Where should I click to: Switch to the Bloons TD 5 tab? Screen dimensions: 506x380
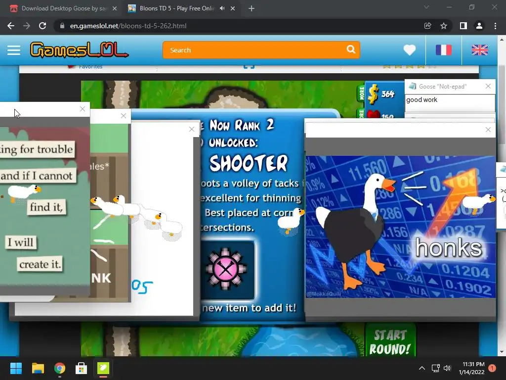pyautogui.click(x=177, y=8)
